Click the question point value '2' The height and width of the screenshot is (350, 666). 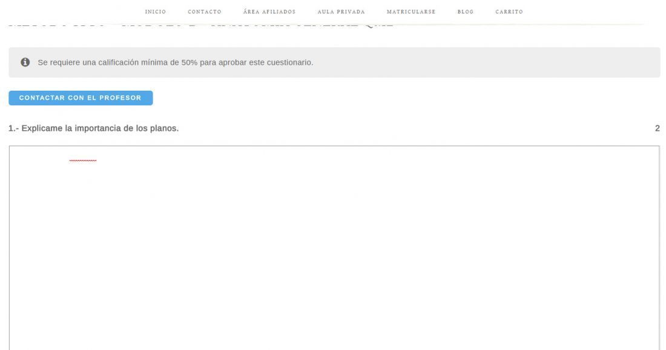click(x=657, y=128)
